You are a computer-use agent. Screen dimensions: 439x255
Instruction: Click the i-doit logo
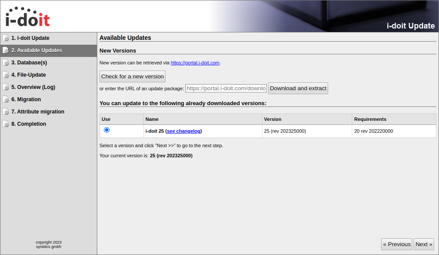tap(28, 17)
